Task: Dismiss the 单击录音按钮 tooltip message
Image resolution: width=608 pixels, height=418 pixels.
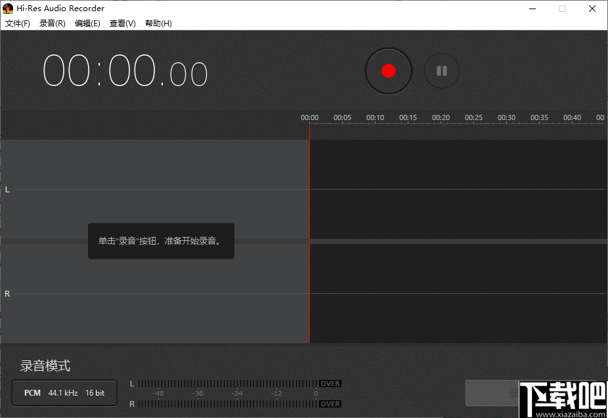Action: point(161,241)
